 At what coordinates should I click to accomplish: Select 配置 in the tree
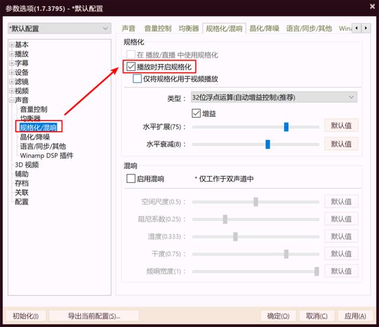pyautogui.click(x=22, y=202)
